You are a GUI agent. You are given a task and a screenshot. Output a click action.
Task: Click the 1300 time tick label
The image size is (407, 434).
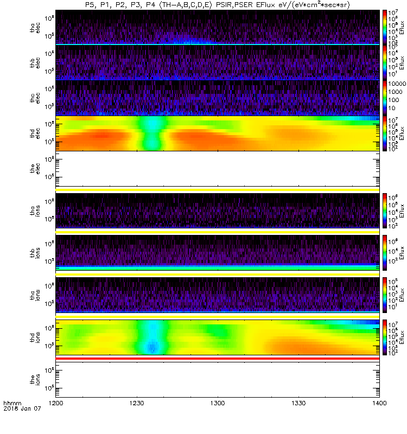pos(218,403)
